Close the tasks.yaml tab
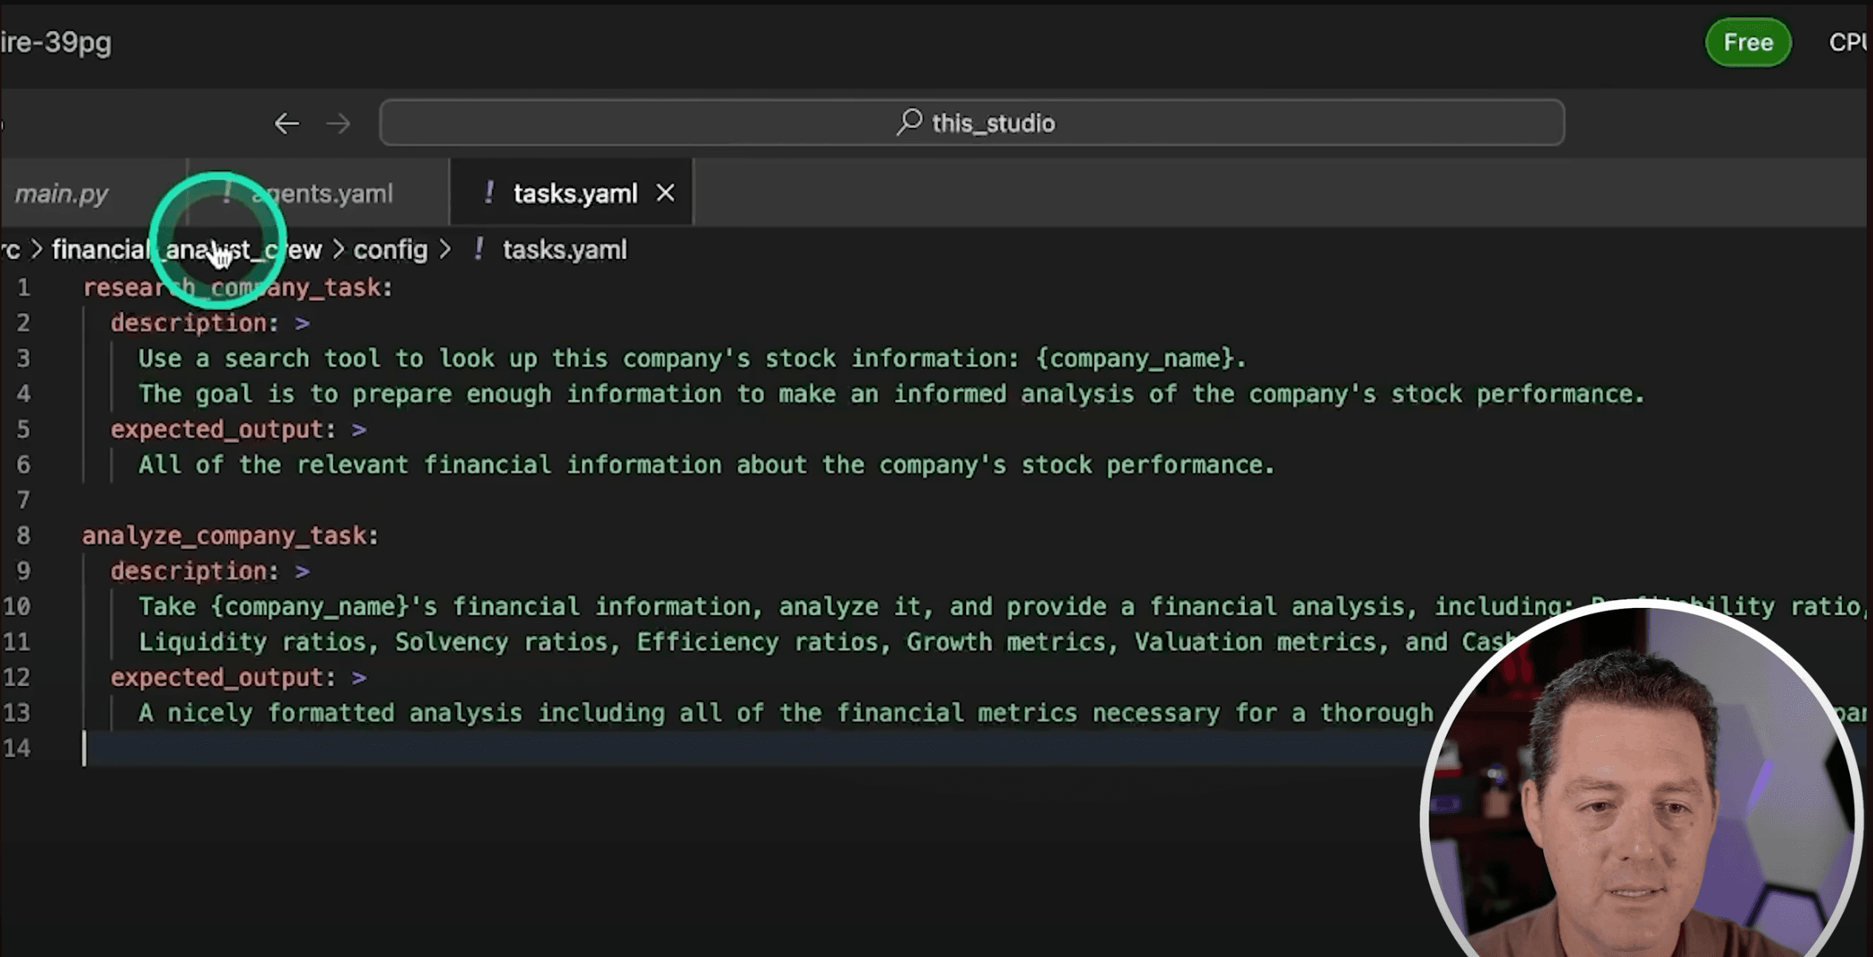Image resolution: width=1873 pixels, height=957 pixels. (665, 193)
